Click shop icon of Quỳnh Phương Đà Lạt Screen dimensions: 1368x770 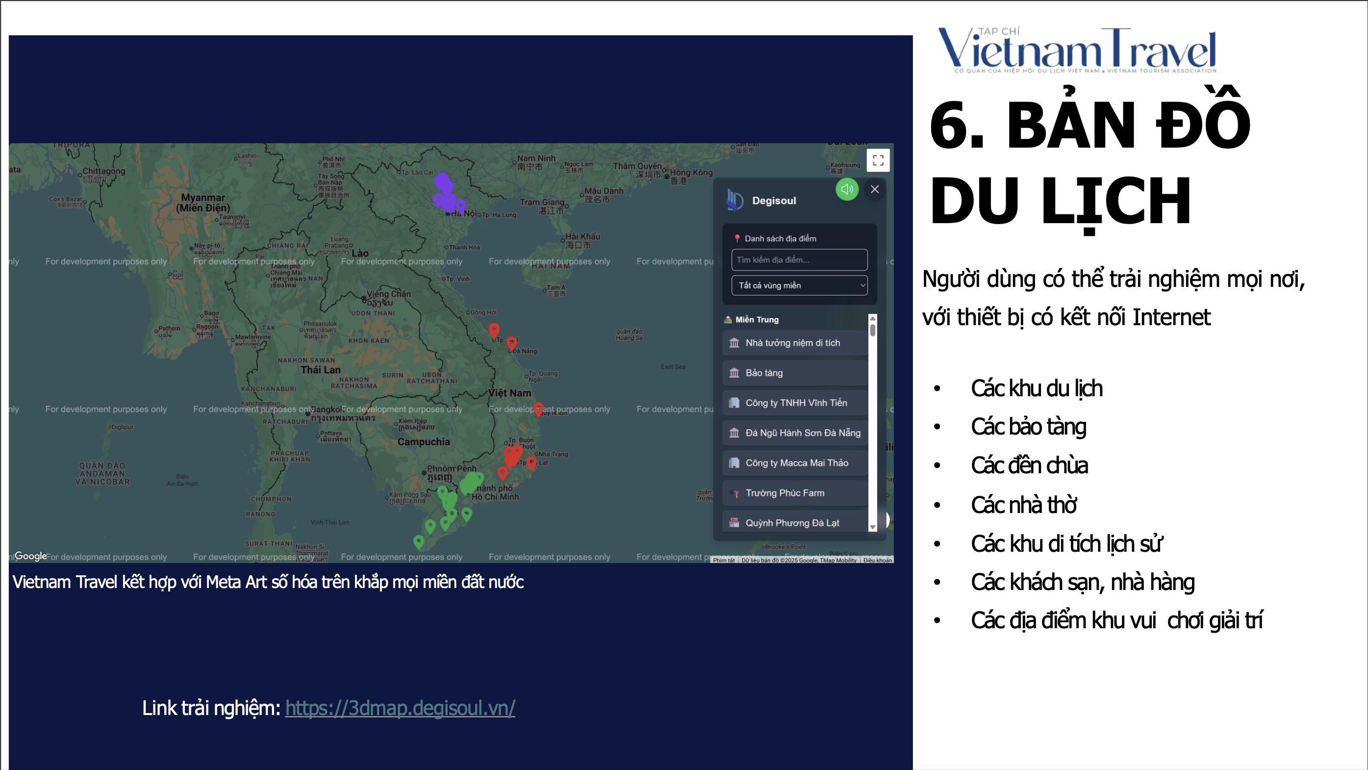tap(734, 523)
